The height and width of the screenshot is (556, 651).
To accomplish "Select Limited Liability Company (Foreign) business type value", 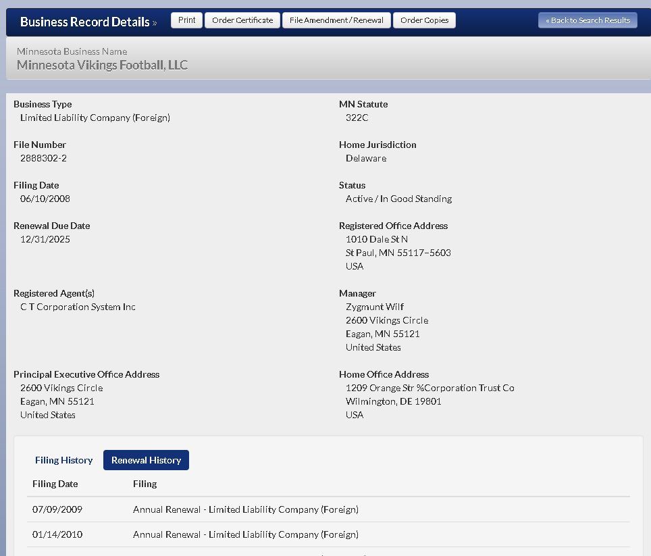I will pyautogui.click(x=95, y=118).
